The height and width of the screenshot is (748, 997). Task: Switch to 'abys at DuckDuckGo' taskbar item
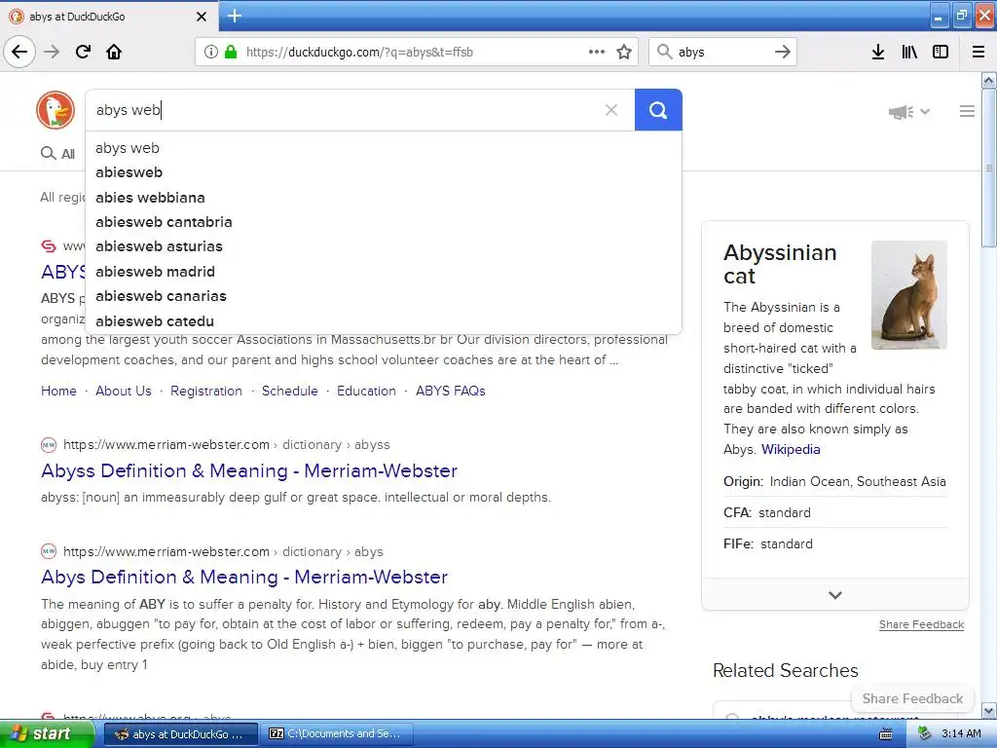click(180, 734)
